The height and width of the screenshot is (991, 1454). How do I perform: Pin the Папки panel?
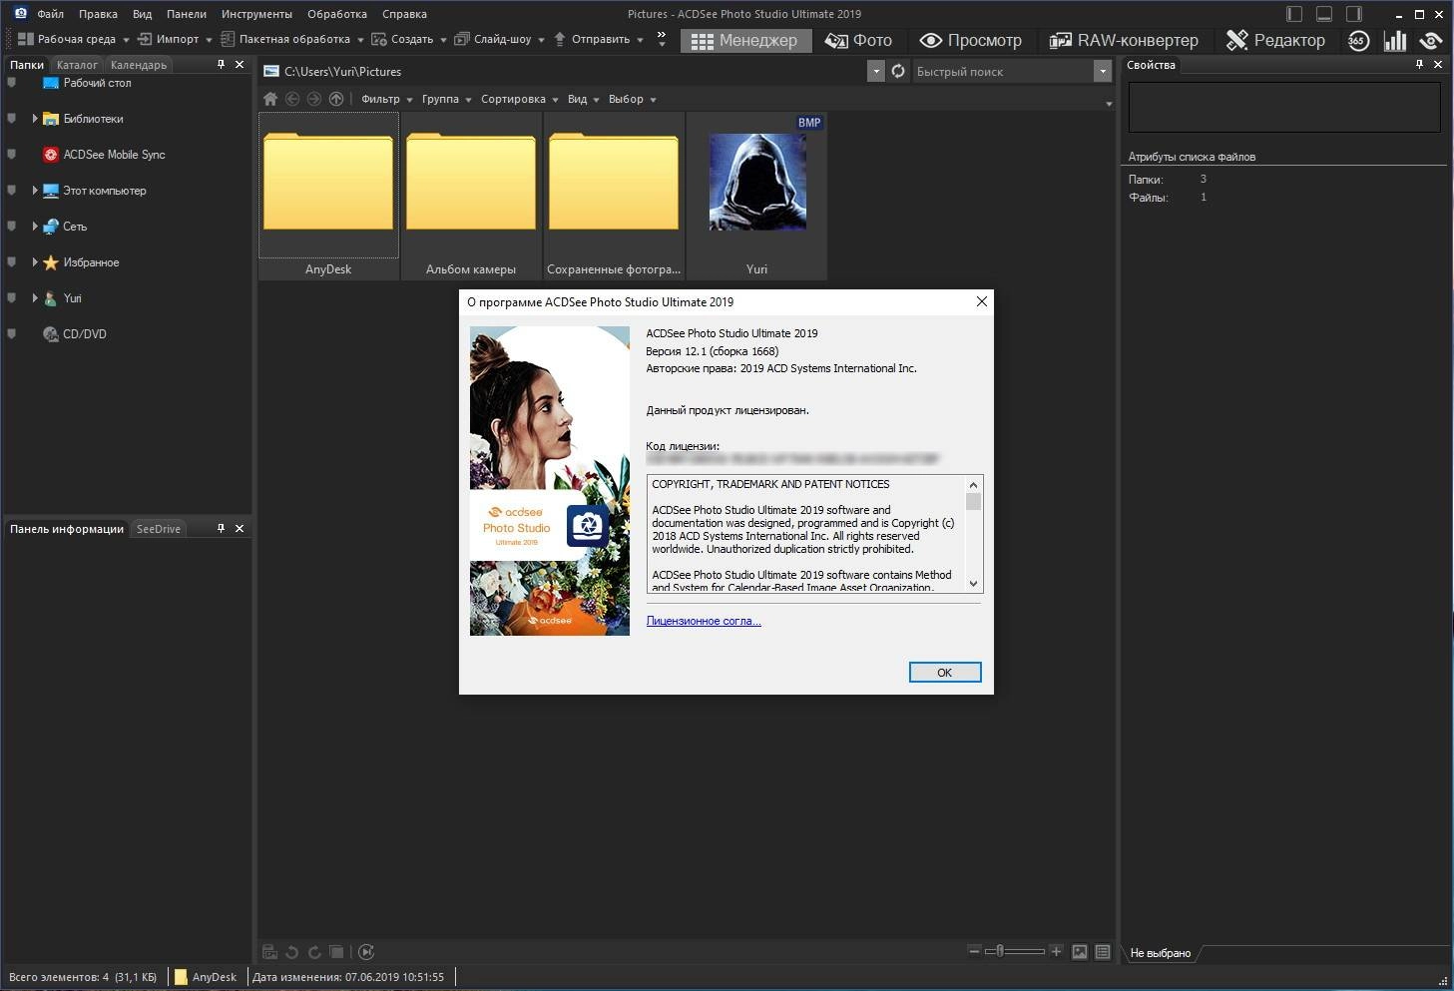[x=222, y=64]
